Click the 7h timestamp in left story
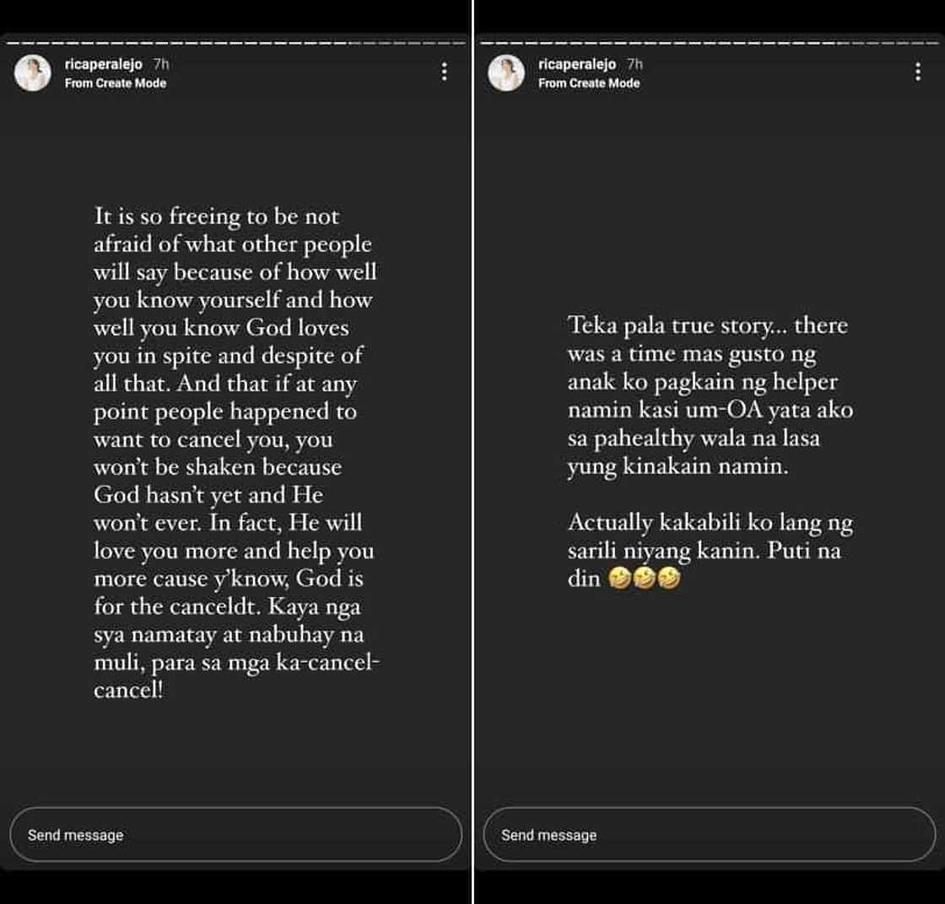Screen dimensions: 945x904 [x=160, y=64]
